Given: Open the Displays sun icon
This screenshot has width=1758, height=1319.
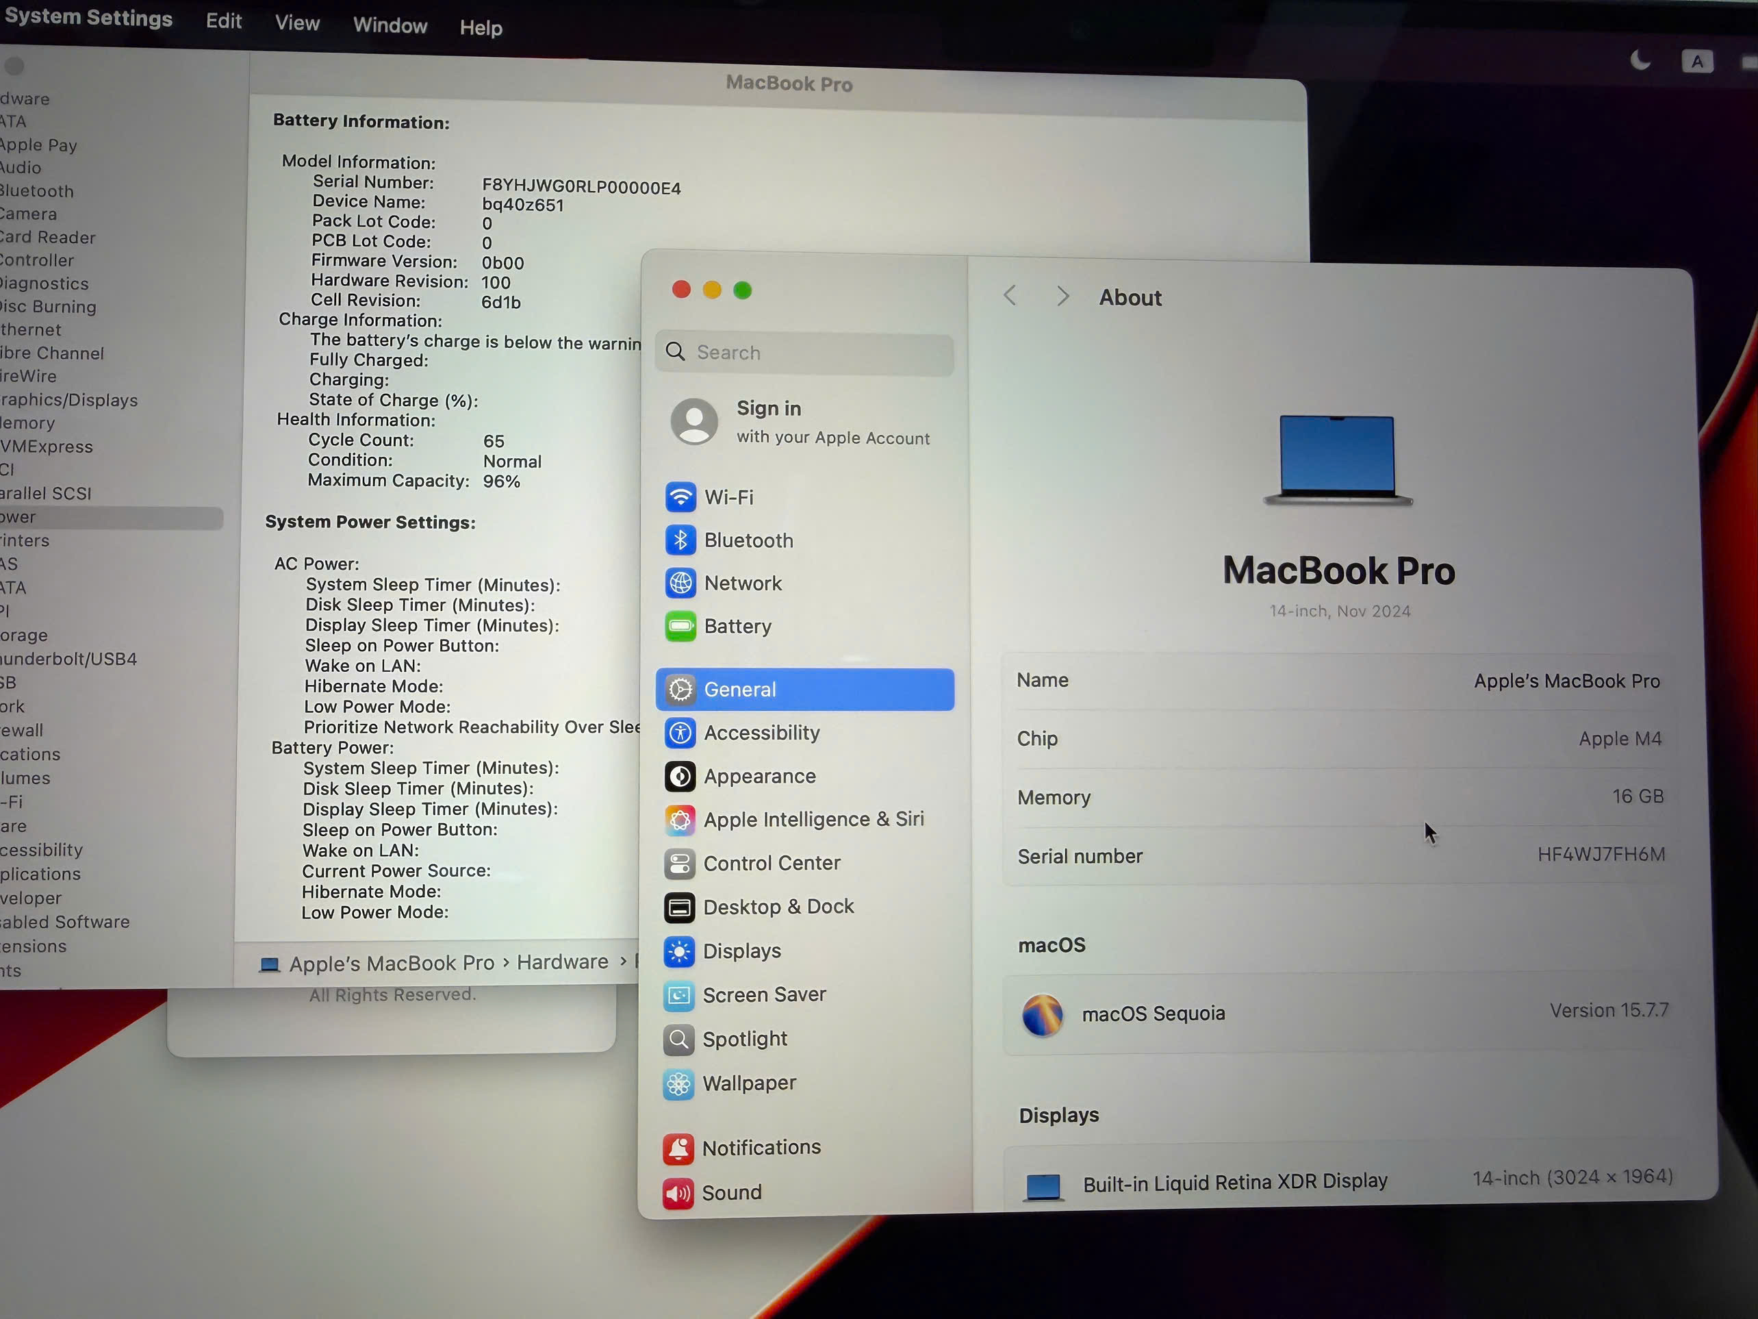Looking at the screenshot, I should point(680,951).
